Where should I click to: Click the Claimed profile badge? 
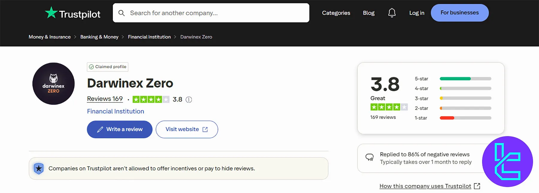pos(108,67)
